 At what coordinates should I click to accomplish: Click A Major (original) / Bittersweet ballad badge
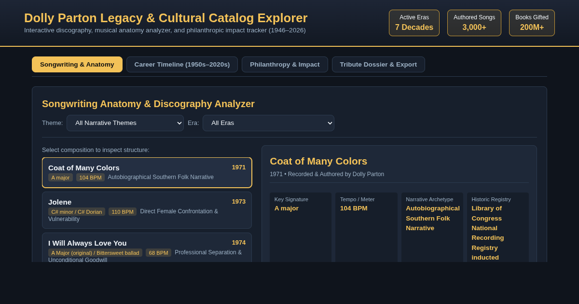click(x=95, y=253)
